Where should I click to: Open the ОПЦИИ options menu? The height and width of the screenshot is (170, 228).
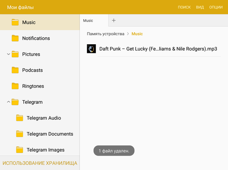pos(216,7)
